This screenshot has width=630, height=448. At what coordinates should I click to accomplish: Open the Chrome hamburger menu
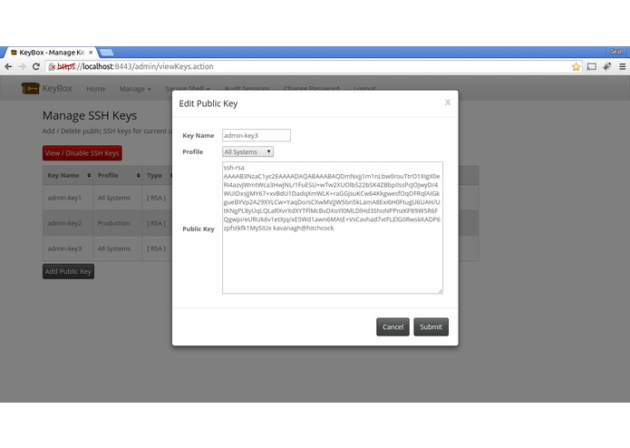click(623, 67)
